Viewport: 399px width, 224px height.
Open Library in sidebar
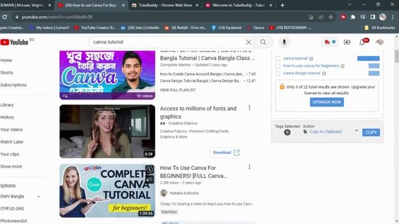pyautogui.click(x=7, y=105)
